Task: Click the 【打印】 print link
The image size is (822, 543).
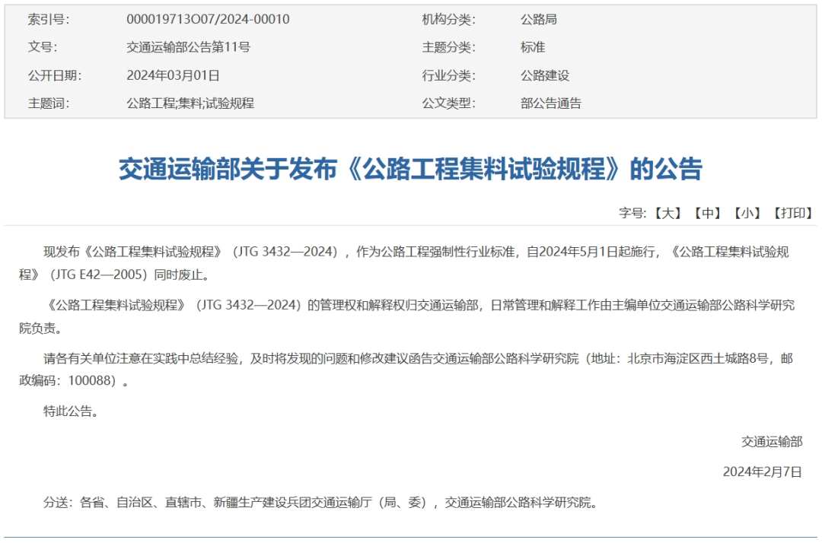Action: pos(792,213)
